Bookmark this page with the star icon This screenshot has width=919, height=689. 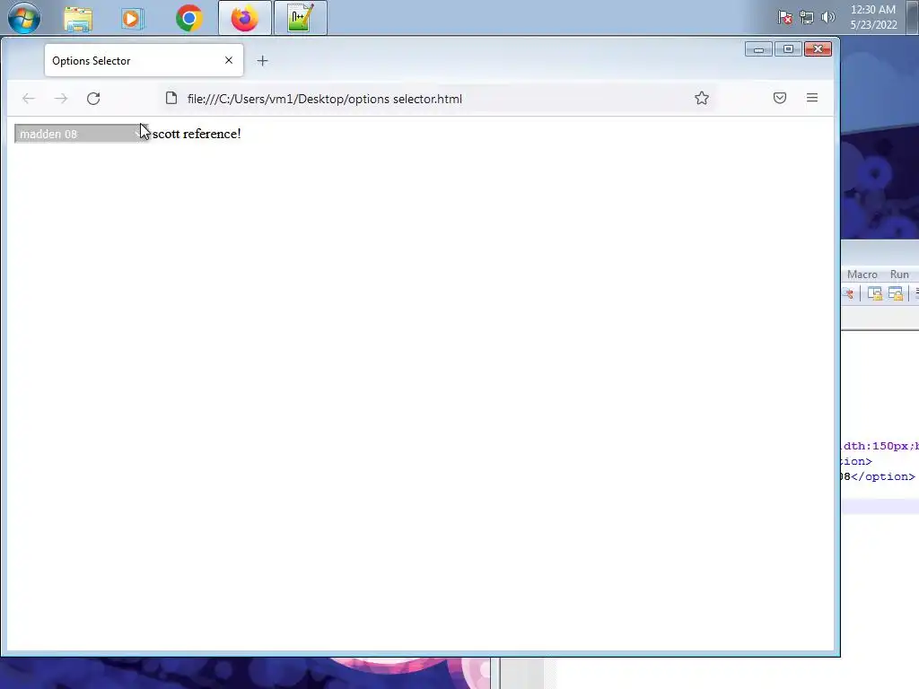(x=702, y=99)
